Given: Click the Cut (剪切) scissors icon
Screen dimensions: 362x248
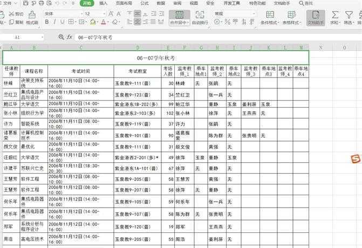Looking at the screenshot, I should click(11, 14).
